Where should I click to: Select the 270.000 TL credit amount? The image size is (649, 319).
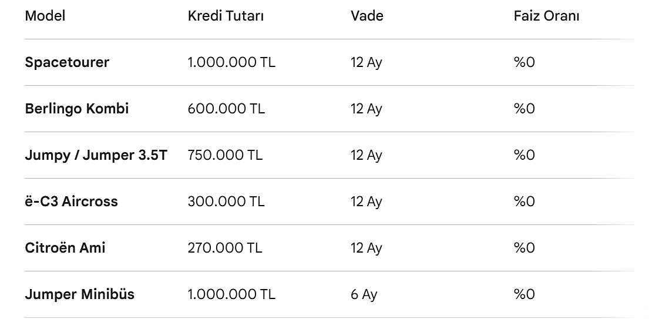tap(225, 248)
